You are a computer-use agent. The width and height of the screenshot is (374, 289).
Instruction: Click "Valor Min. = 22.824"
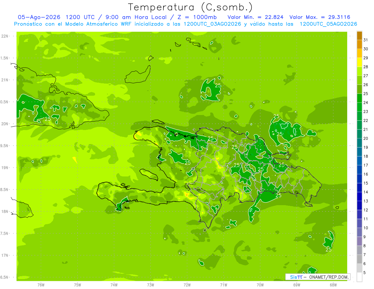click(x=256, y=17)
